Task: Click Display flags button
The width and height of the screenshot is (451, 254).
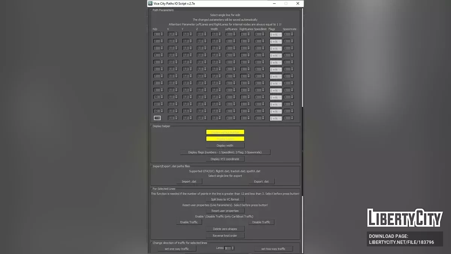Action: (x=225, y=152)
